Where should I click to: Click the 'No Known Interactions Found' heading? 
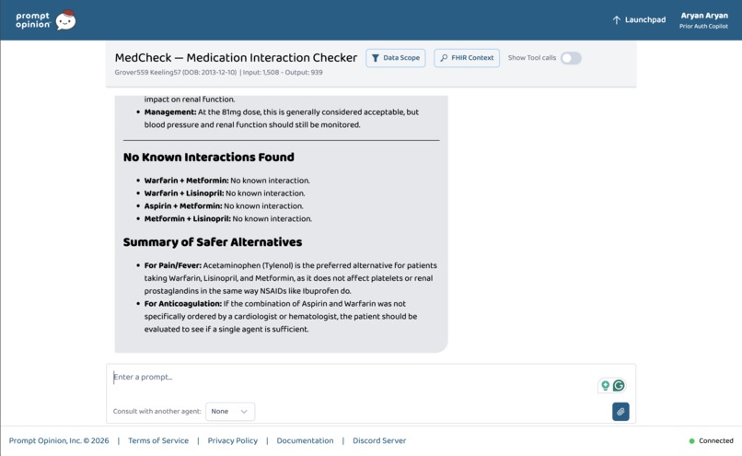(x=209, y=158)
